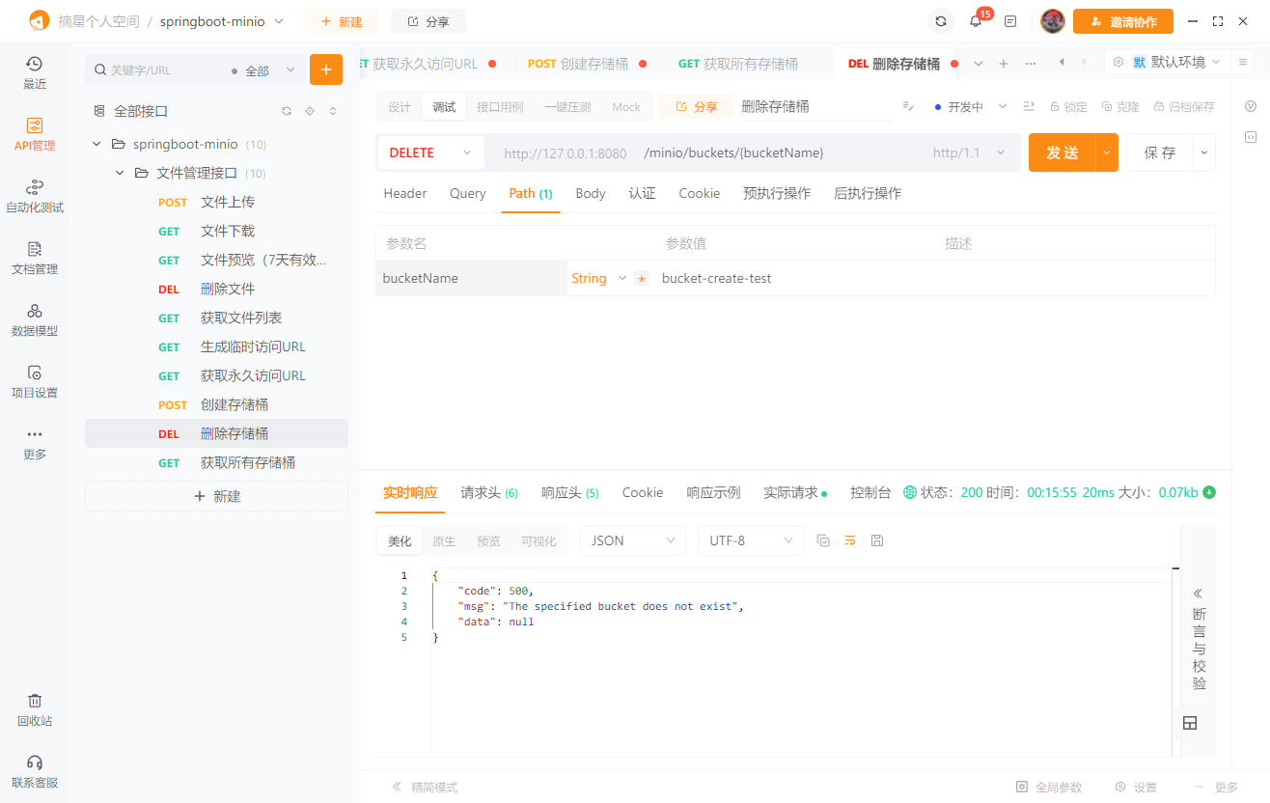The width and height of the screenshot is (1270, 803).
Task: Click the 新建 button in top bar
Action: (x=342, y=21)
